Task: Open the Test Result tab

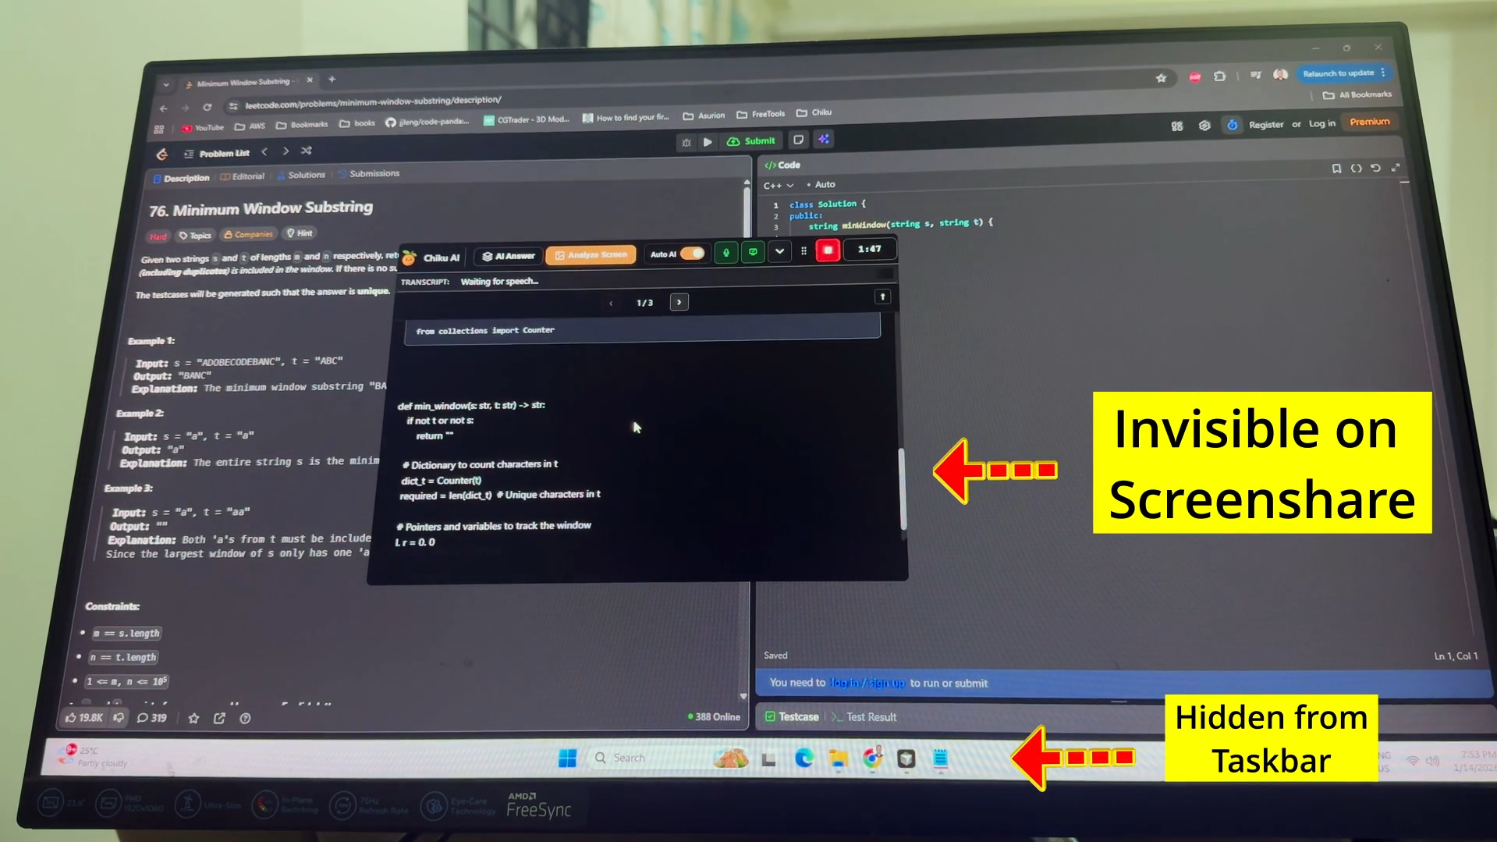Action: click(x=870, y=716)
